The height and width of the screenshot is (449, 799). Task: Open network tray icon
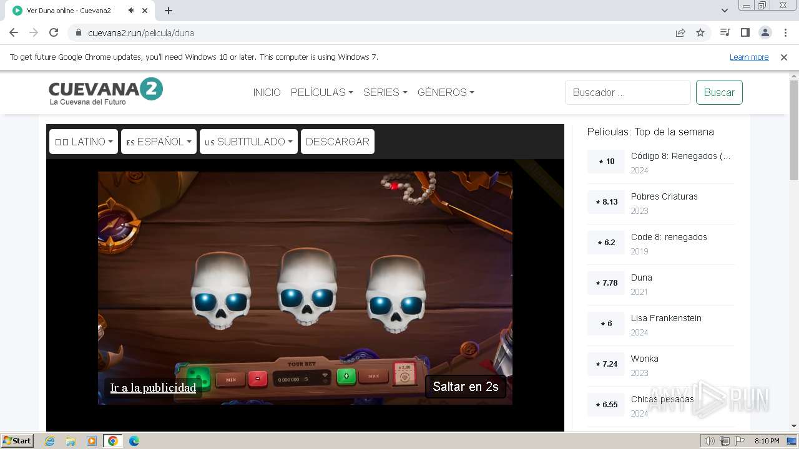[x=724, y=441]
